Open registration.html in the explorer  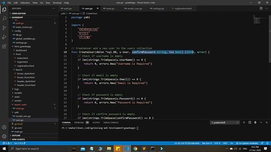[25, 66]
